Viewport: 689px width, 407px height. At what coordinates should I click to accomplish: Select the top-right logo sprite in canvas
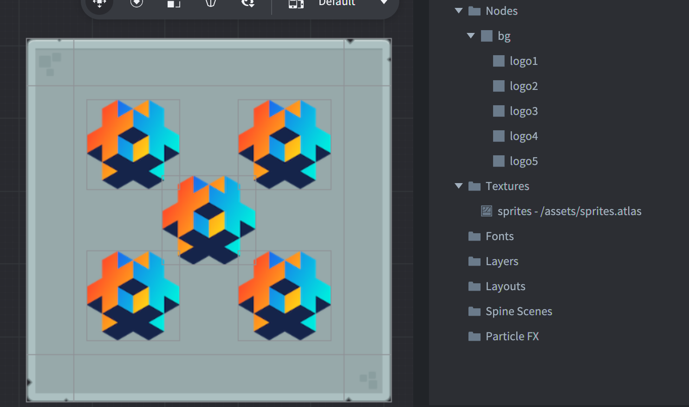pyautogui.click(x=285, y=144)
